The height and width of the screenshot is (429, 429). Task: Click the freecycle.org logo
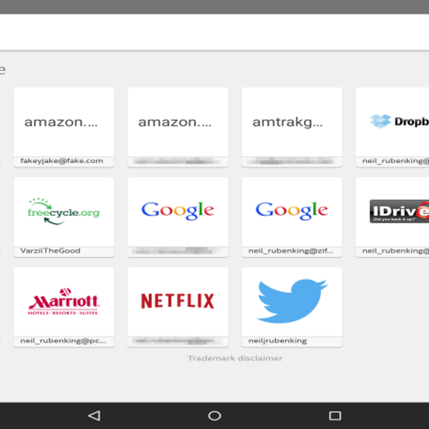coord(64,212)
